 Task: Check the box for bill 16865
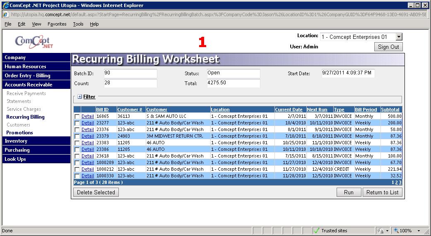tap(77, 117)
